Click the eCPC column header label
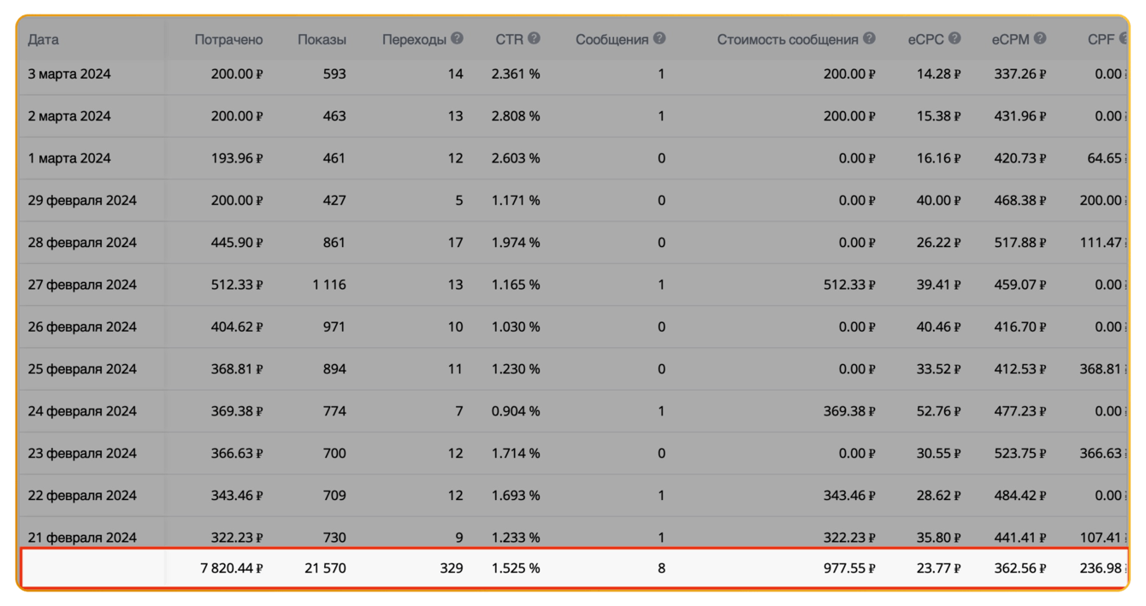This screenshot has height=606, width=1146. click(x=925, y=39)
